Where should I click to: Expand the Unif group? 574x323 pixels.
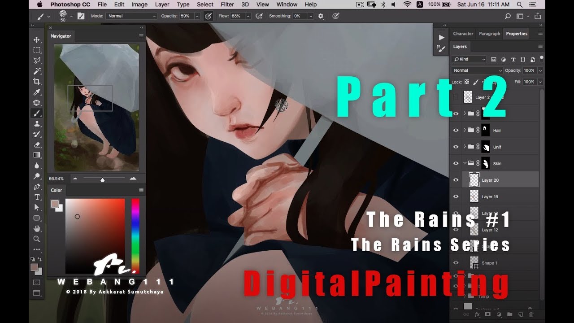pos(464,147)
